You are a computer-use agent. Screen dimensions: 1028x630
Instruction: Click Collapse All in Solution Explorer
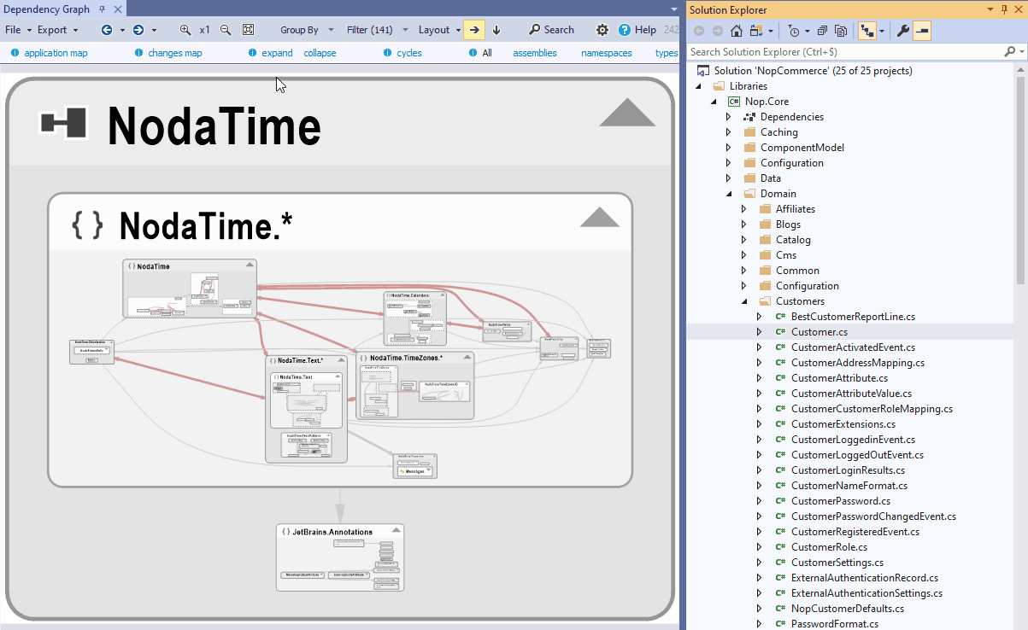point(822,31)
